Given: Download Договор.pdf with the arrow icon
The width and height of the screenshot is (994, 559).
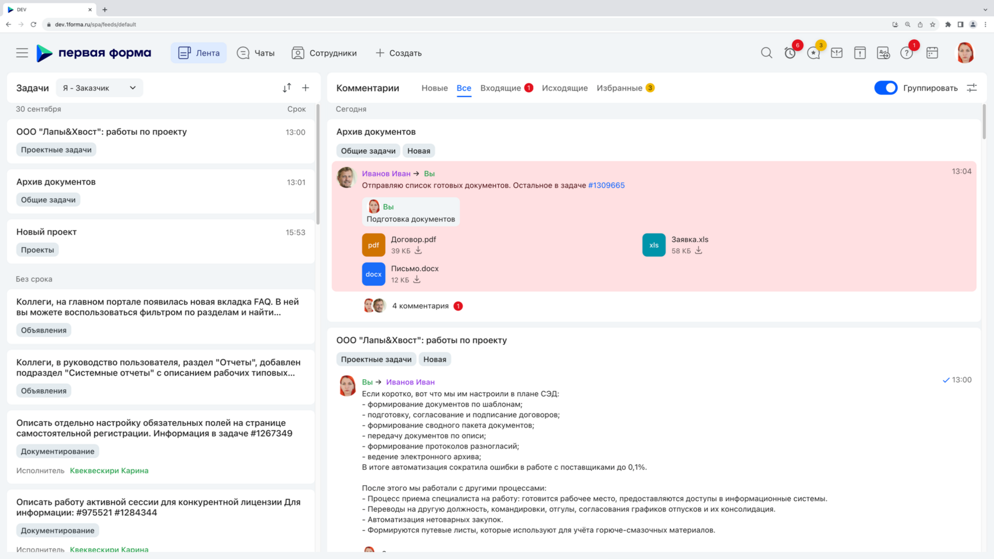Looking at the screenshot, I should coord(418,250).
